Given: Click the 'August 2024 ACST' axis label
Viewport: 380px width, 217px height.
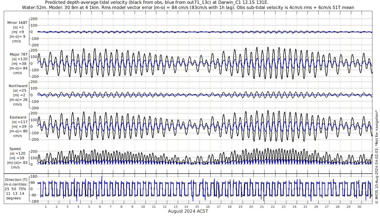Looking at the screenshot, I should 188,211.
